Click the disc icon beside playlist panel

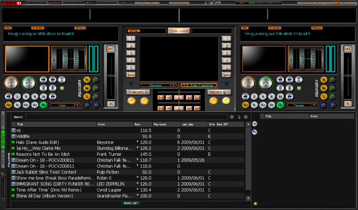pyautogui.click(x=255, y=124)
